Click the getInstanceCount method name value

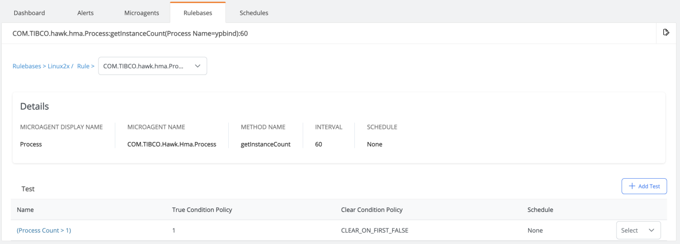click(x=265, y=144)
